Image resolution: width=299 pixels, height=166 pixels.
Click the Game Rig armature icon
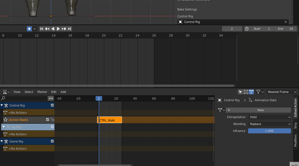pos(6,141)
